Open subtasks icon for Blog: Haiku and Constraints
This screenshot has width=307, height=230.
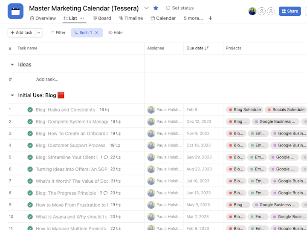coord(107,110)
